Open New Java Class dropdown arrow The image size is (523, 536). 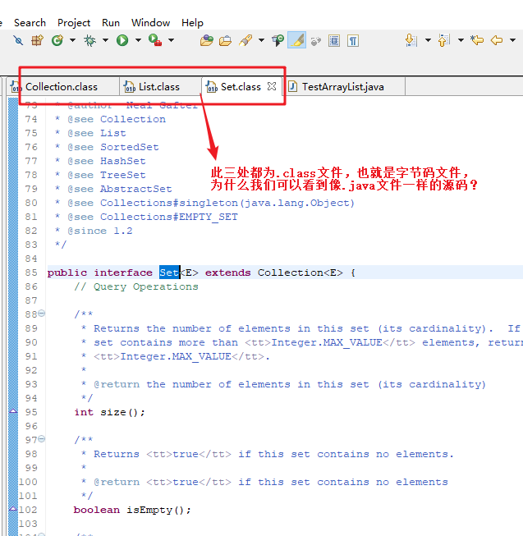click(72, 40)
